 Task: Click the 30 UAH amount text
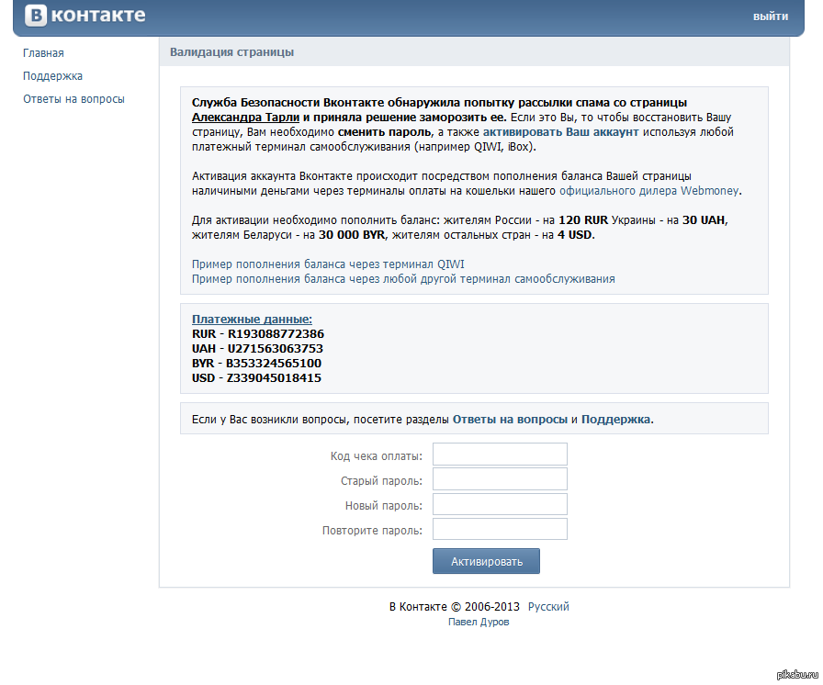[x=705, y=220]
